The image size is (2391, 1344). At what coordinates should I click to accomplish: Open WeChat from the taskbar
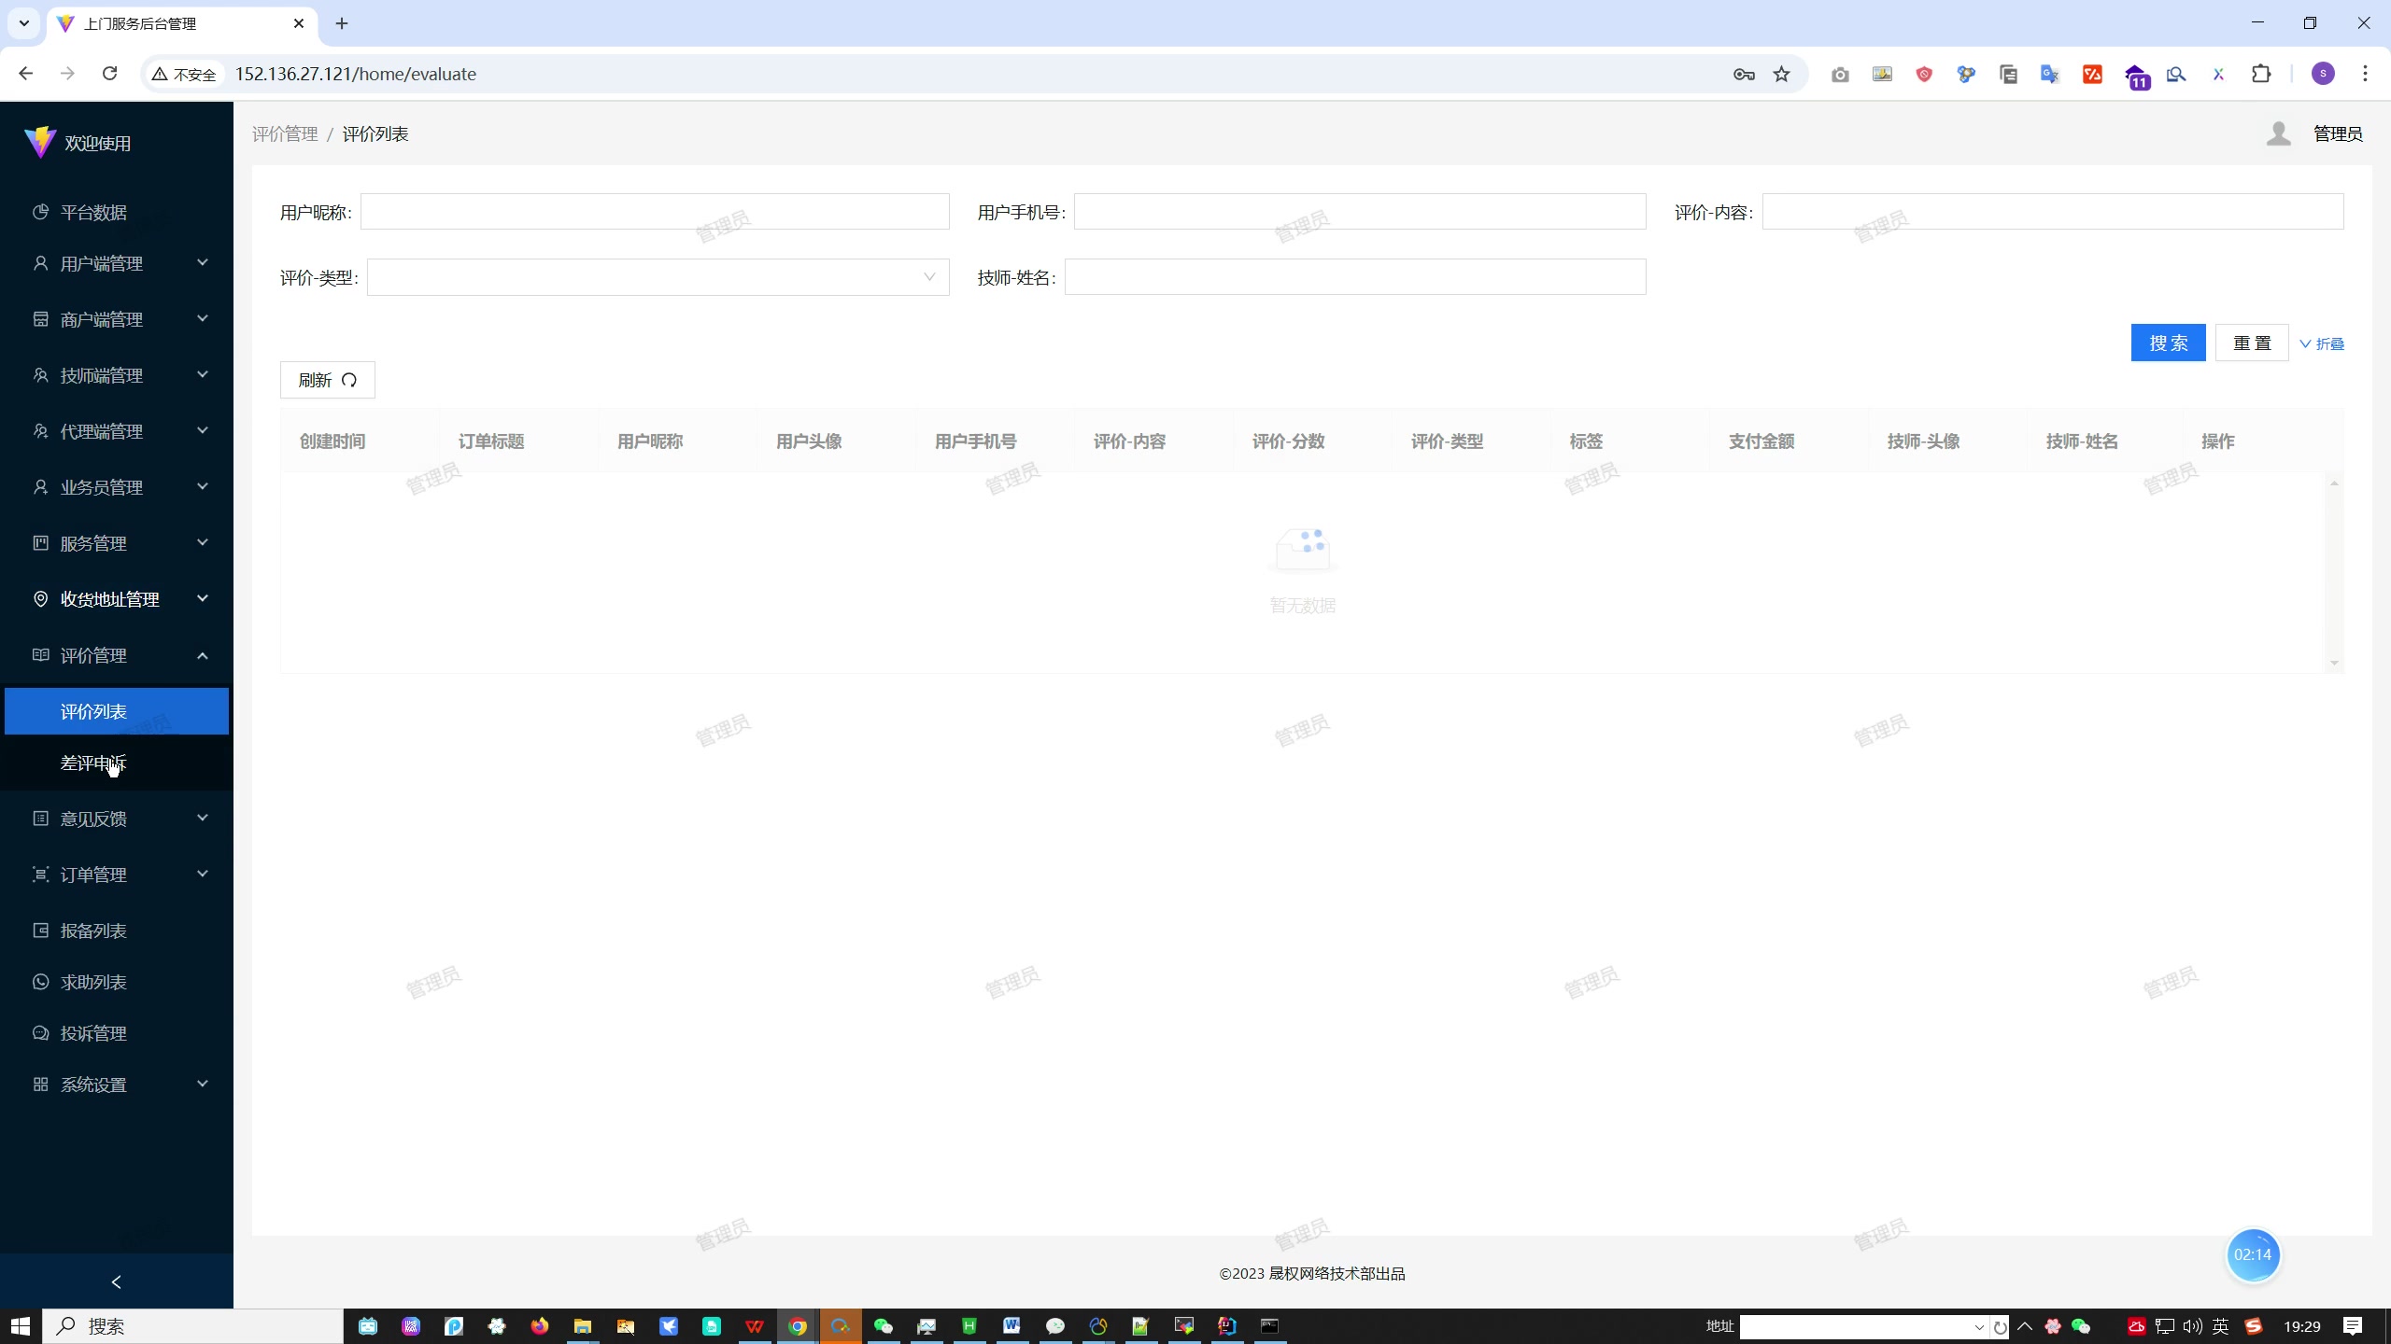[884, 1326]
